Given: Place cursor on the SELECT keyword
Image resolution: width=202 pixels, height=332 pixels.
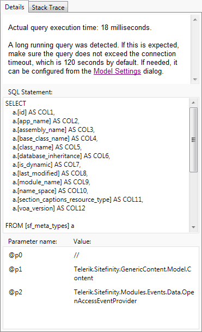Looking at the screenshot, I should 16,104.
